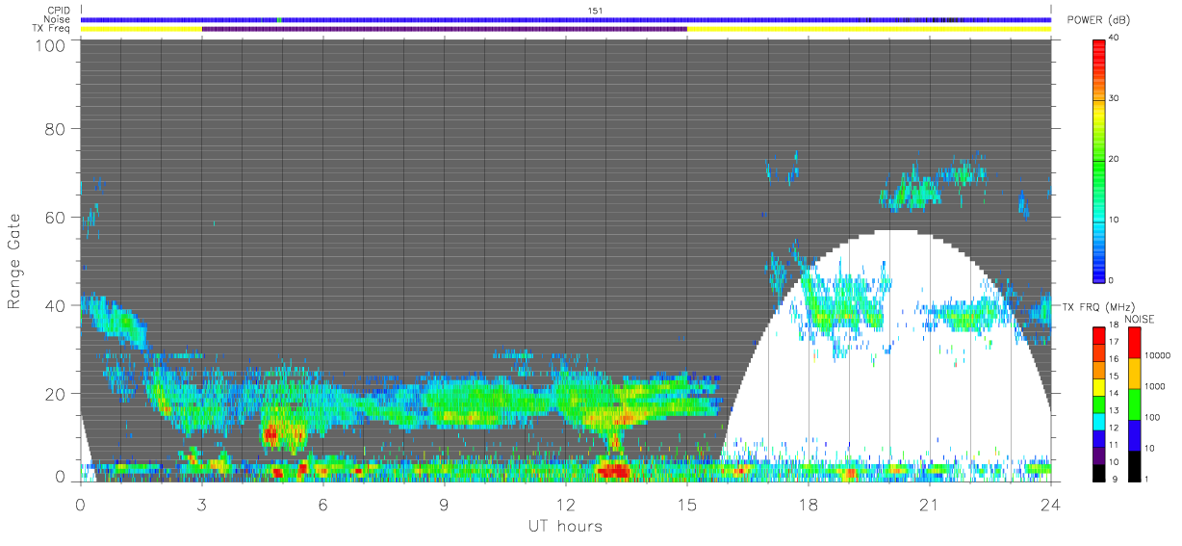Click the x-axis tick label '9'
1182x546 pixels.
(x=444, y=504)
